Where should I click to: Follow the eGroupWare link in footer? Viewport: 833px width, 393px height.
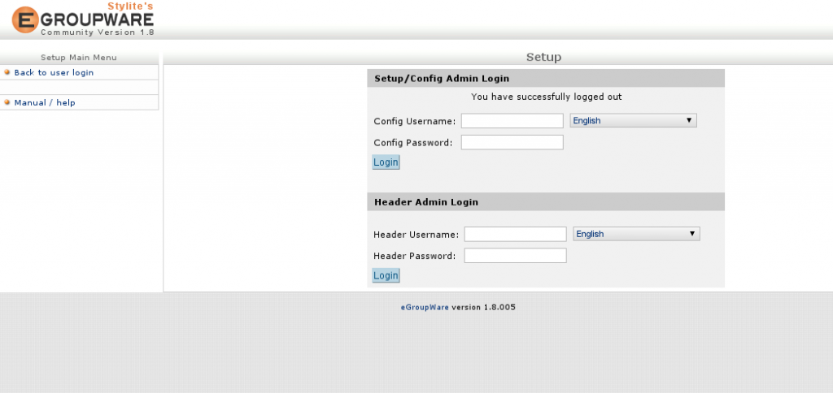(425, 307)
